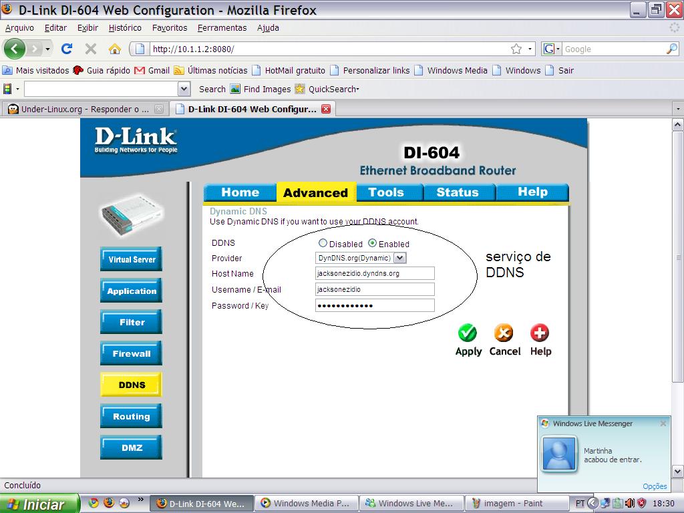Click the router device image
This screenshot has height=513, width=684.
(x=133, y=216)
